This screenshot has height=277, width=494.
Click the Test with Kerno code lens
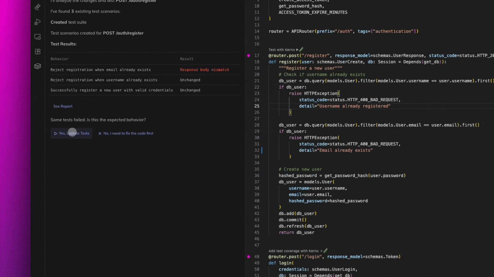(x=281, y=50)
